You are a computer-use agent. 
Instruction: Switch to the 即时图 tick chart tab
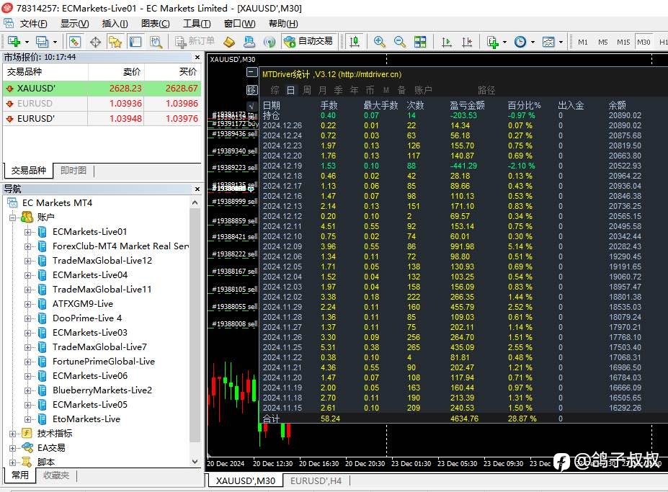click(x=74, y=171)
